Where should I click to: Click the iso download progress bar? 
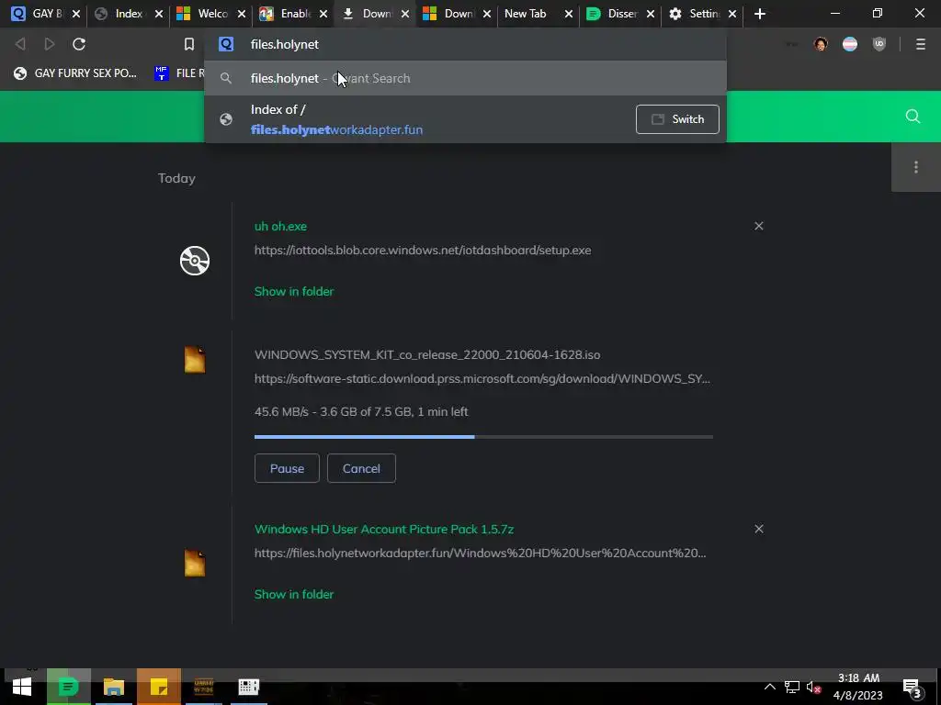[483, 437]
